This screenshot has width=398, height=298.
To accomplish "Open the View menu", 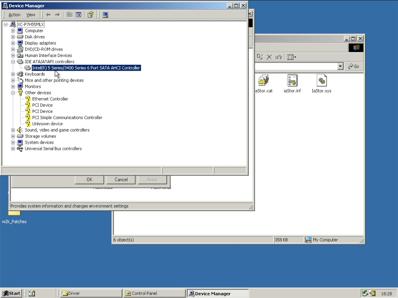I will click(31, 15).
